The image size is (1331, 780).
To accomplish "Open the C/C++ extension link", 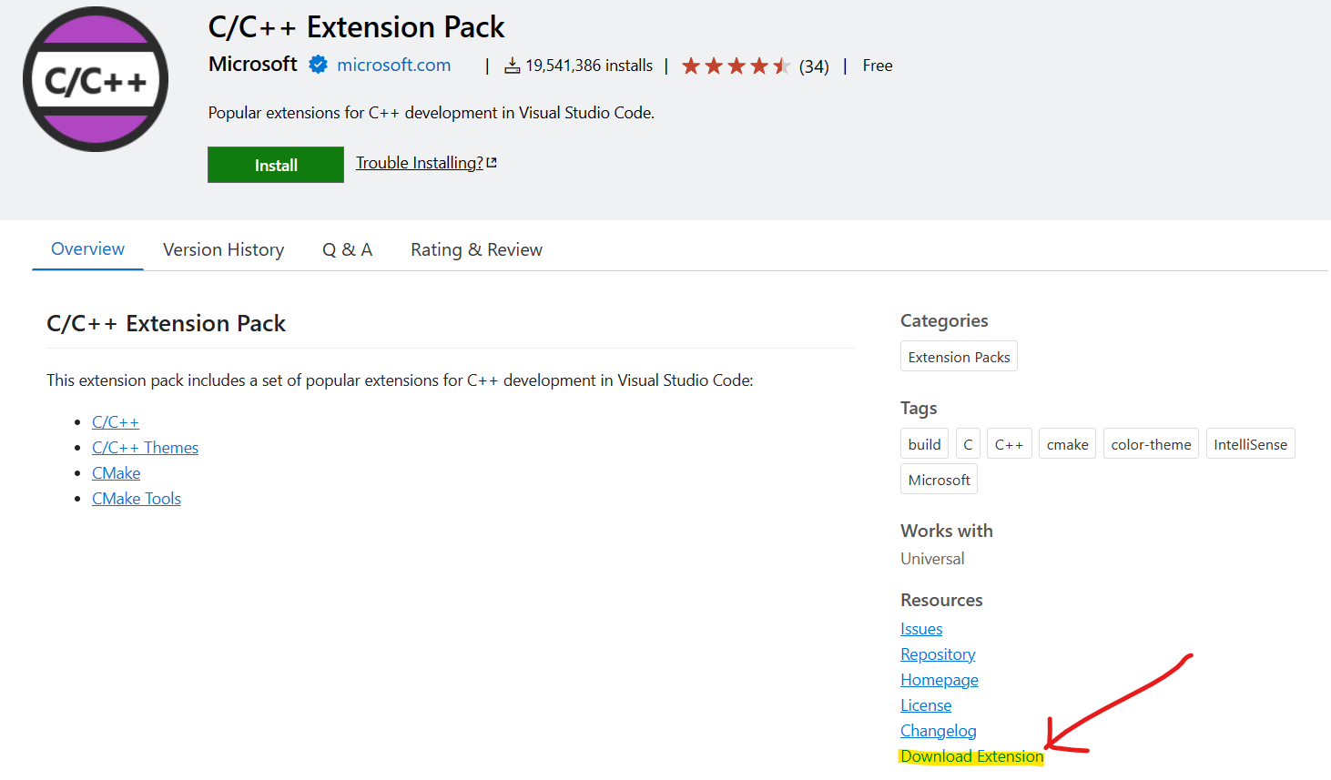I will point(116,422).
